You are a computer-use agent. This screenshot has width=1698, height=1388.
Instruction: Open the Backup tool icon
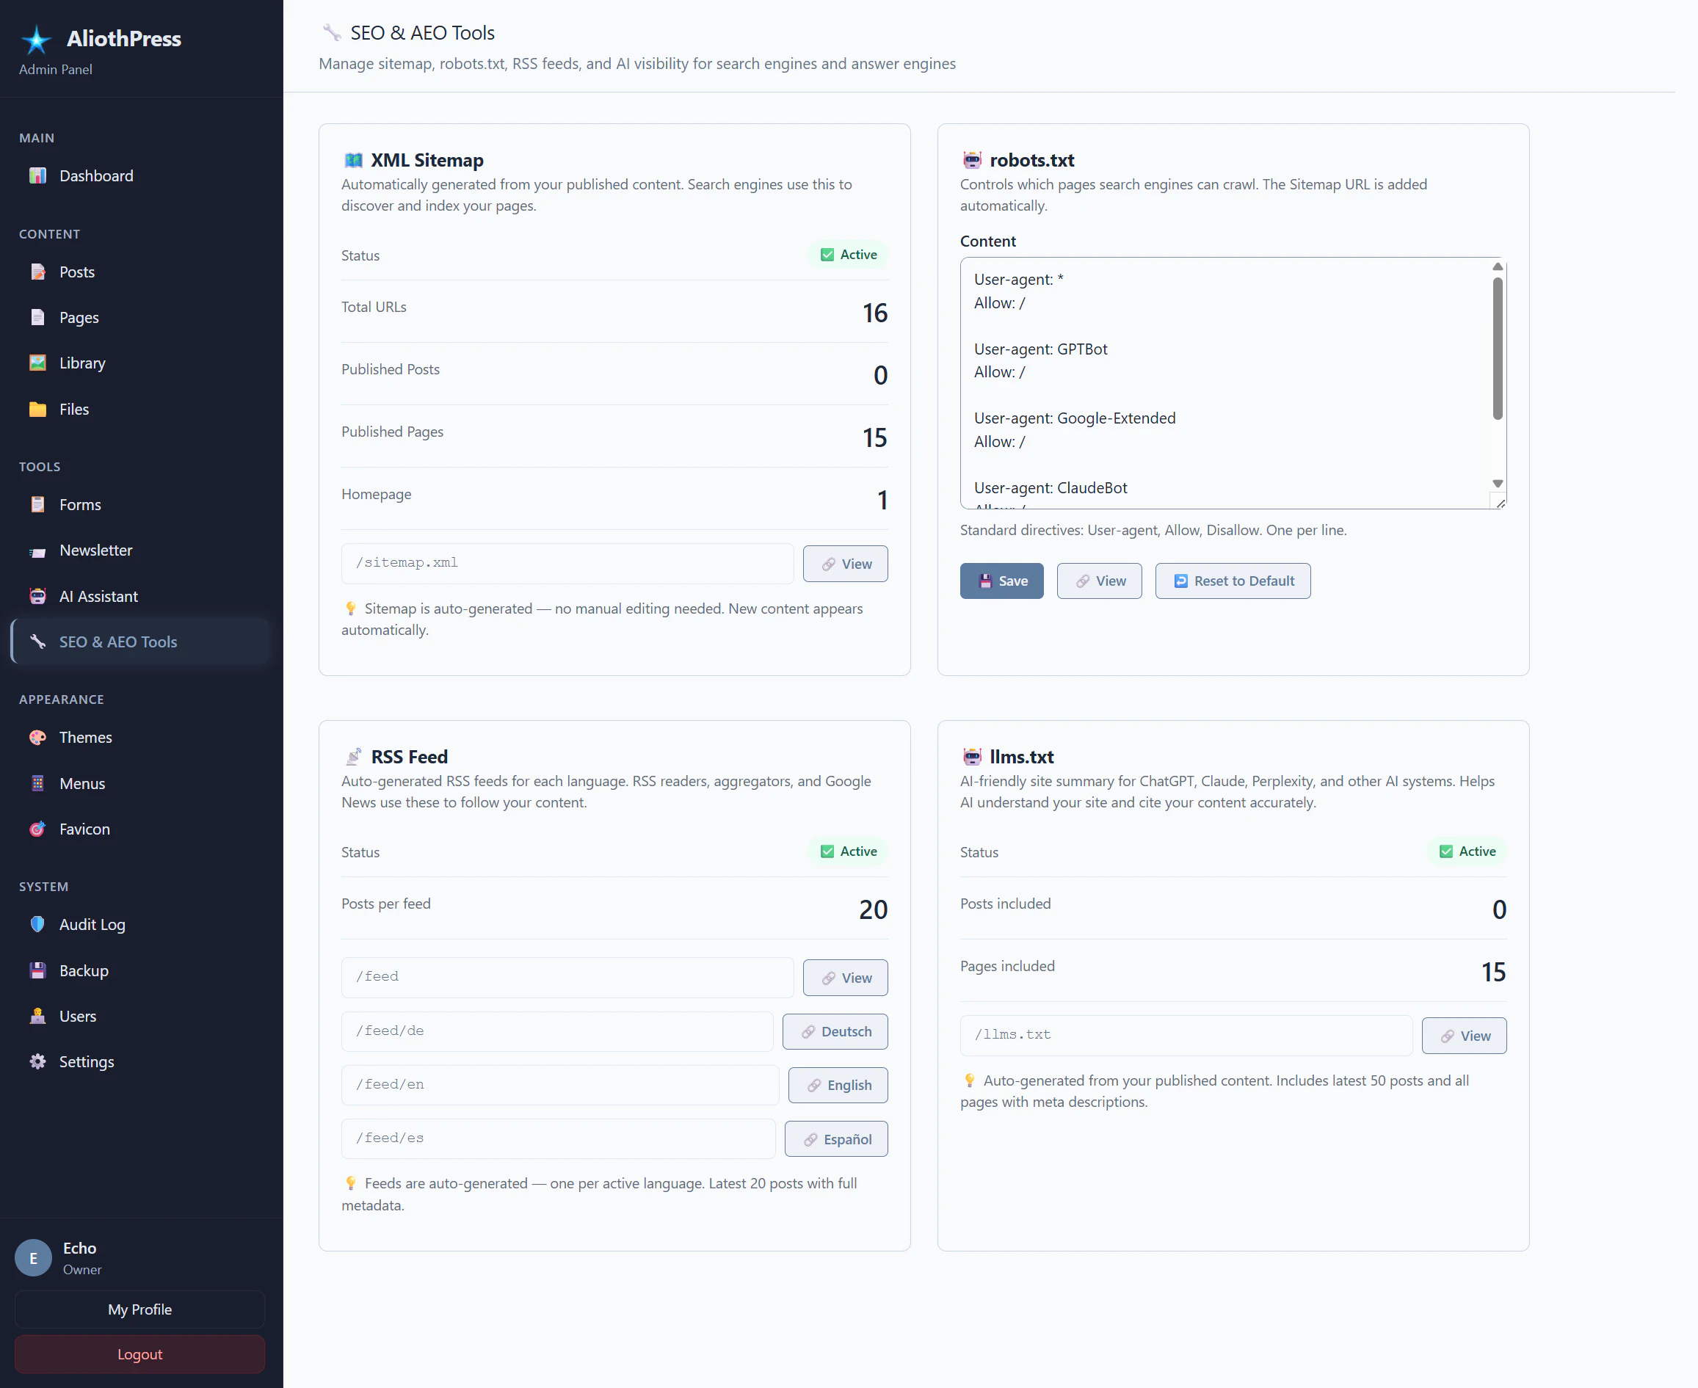coord(38,970)
